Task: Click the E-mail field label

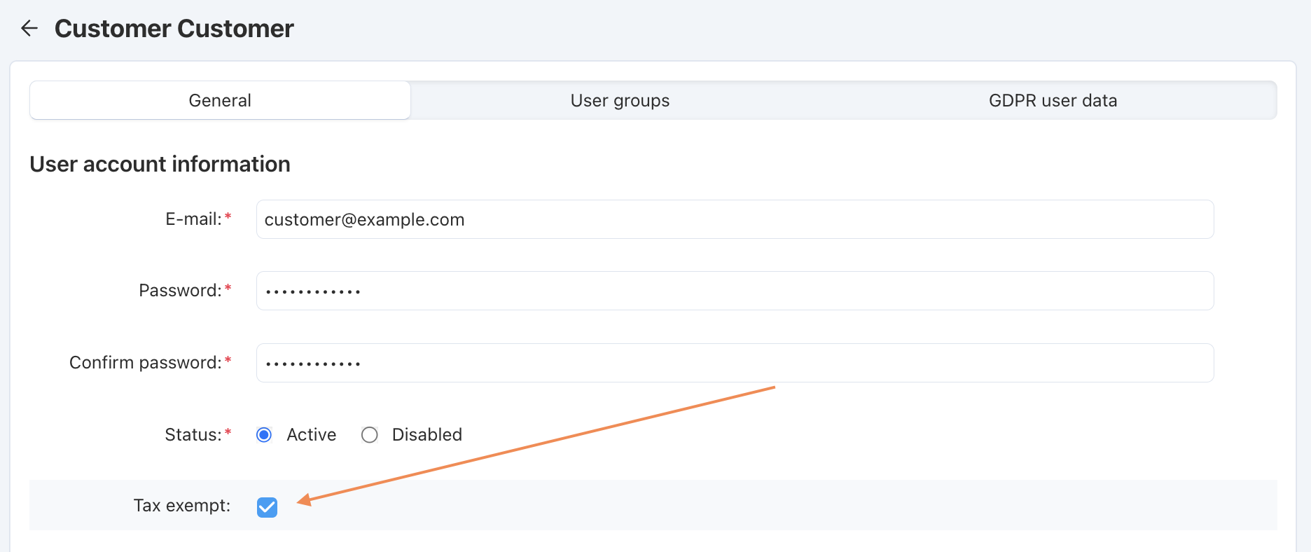Action: click(x=193, y=219)
